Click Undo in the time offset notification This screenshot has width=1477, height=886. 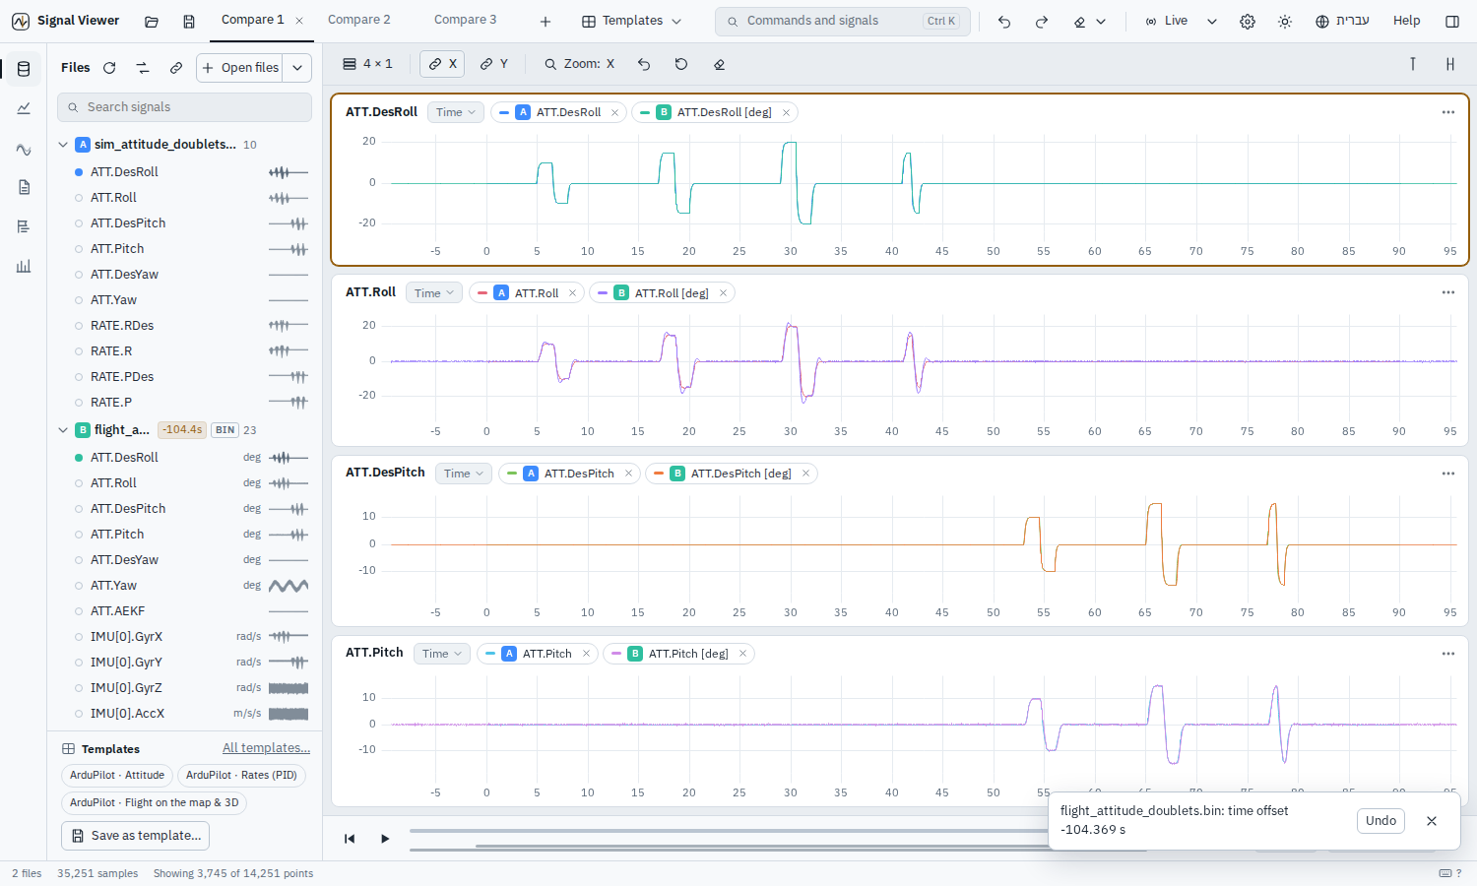pos(1381,821)
